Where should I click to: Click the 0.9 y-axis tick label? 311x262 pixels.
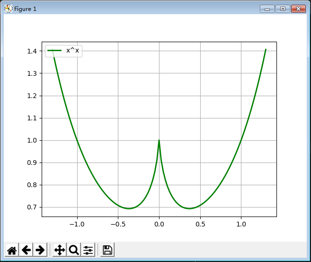32,163
